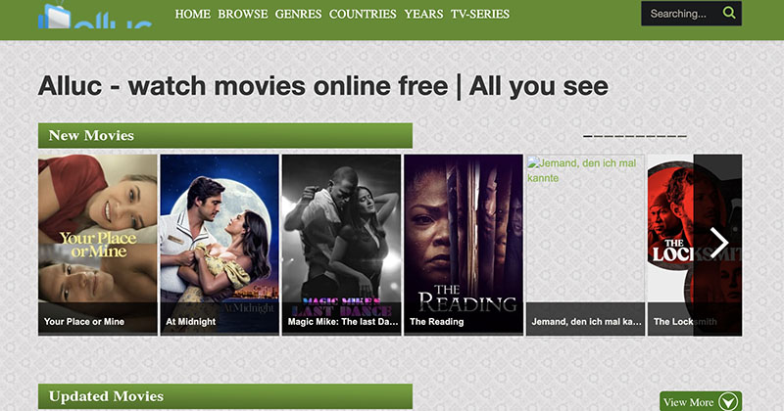The image size is (784, 411).
Task: Advance carousel with the right chevron arrow
Action: coord(719,244)
